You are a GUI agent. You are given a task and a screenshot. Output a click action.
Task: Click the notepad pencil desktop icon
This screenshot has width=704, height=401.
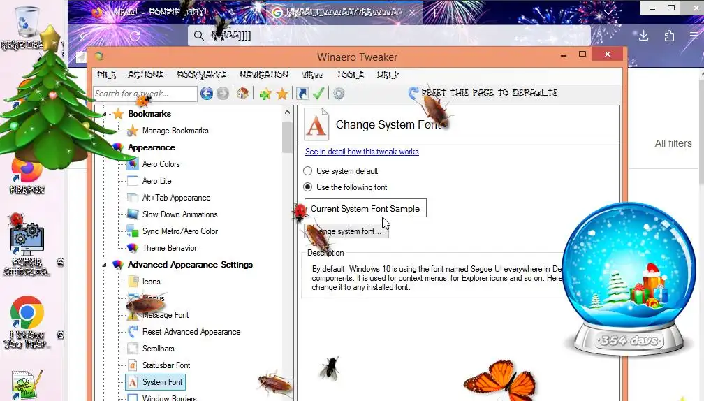[x=27, y=384]
